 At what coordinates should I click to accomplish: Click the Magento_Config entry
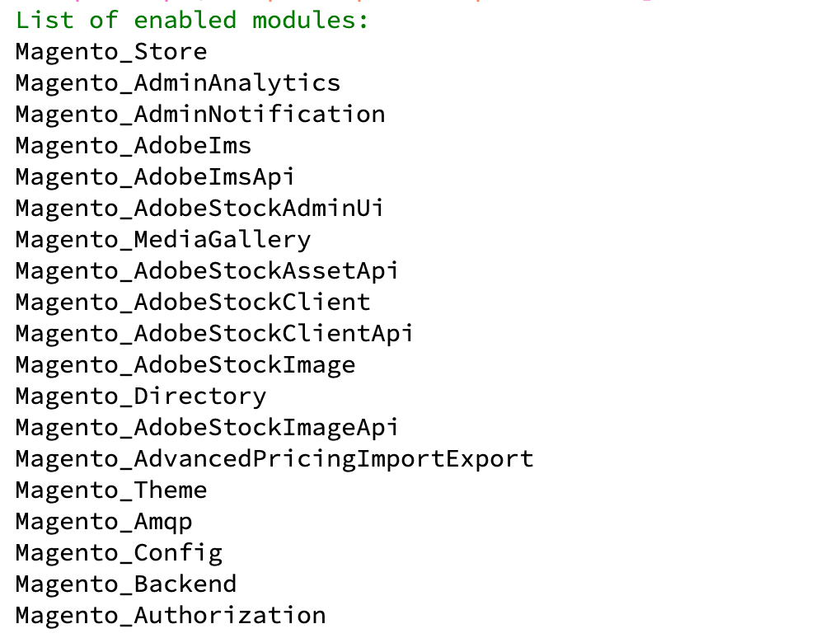pos(119,552)
